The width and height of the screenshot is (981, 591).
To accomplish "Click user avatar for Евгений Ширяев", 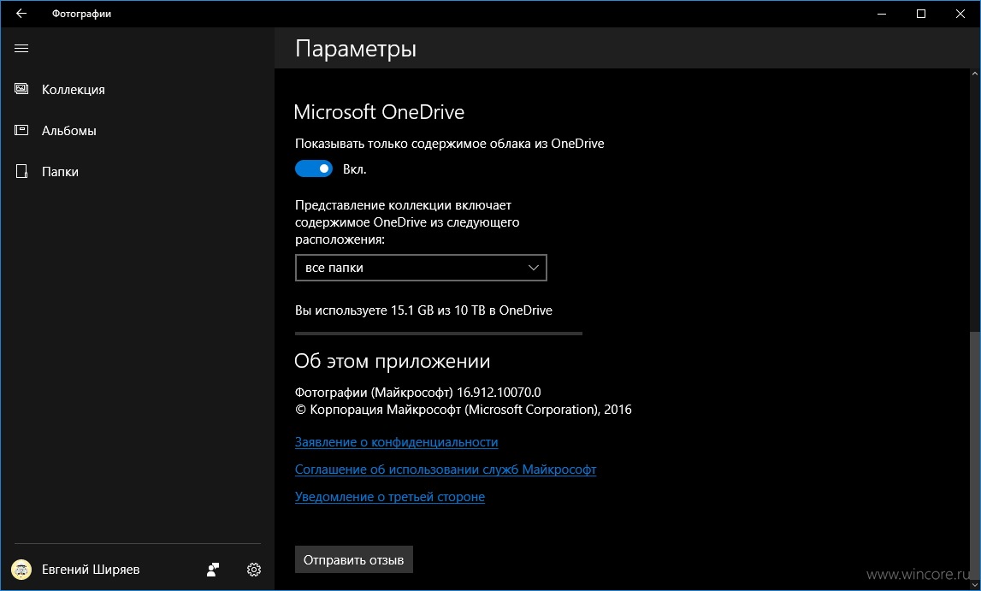I will (21, 569).
